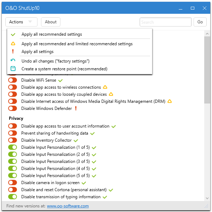Image resolution: width=212 pixels, height=212 pixels.
Task: Click the teal undo arrow icon
Action: pos(13,61)
